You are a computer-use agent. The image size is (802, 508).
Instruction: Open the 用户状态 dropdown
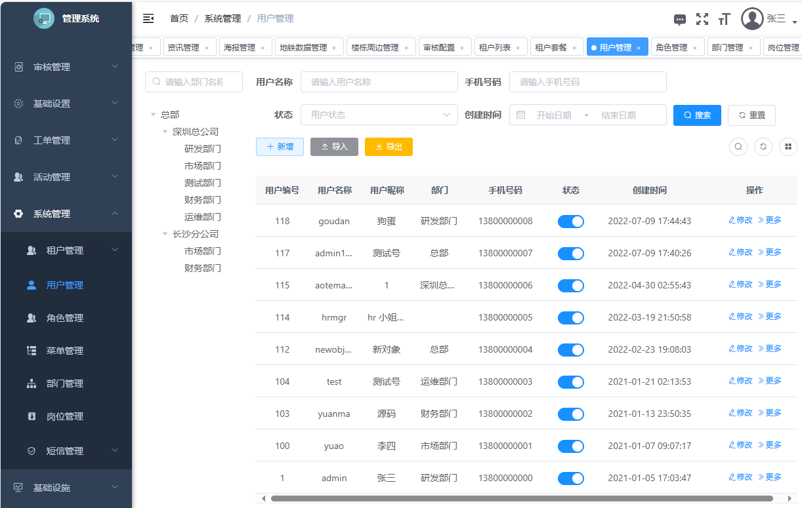click(379, 115)
